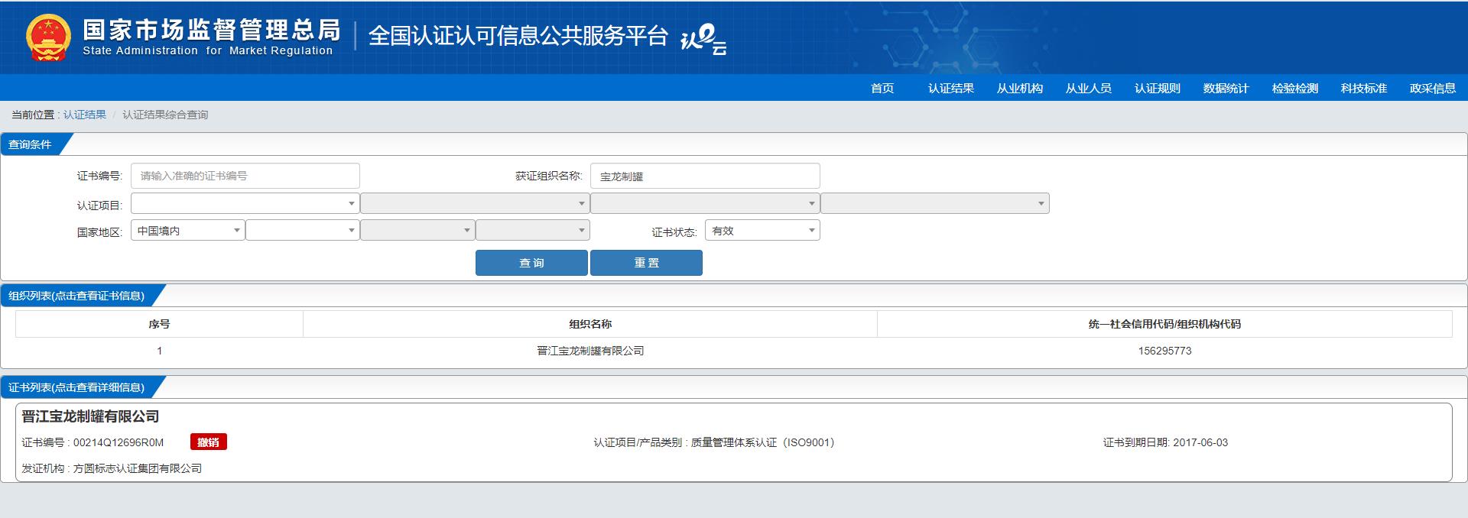Click 质量管理体系认证 (ISO9001) text
Screen dimensions: 1468x518
(x=762, y=442)
